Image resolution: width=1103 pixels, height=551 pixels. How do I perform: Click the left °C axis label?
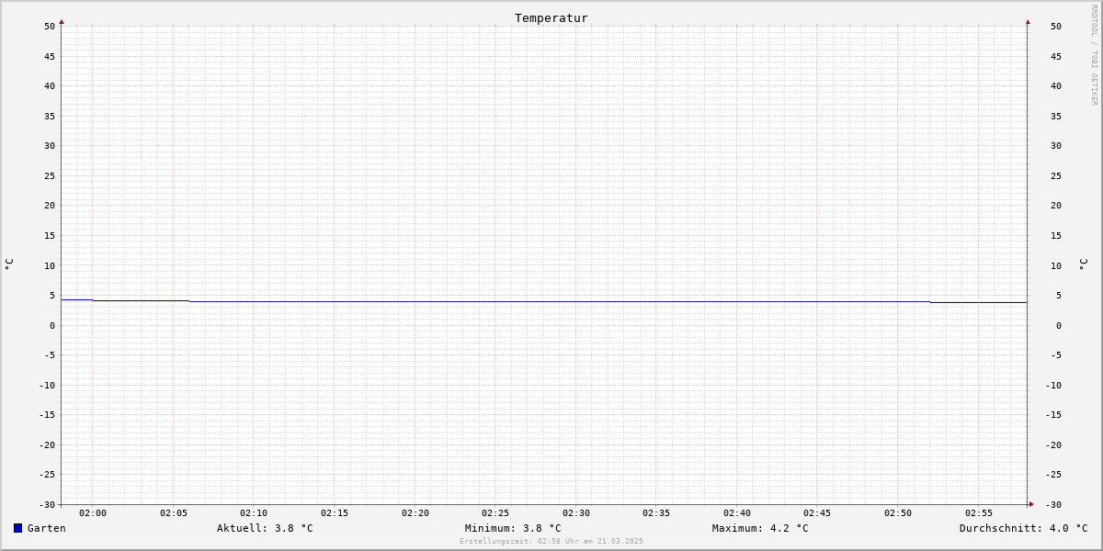pyautogui.click(x=9, y=264)
